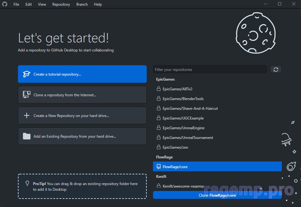Screen dimensions: 301x207
Task: Click lock icon beside EpicGames/ARTv2
Action: [159, 88]
